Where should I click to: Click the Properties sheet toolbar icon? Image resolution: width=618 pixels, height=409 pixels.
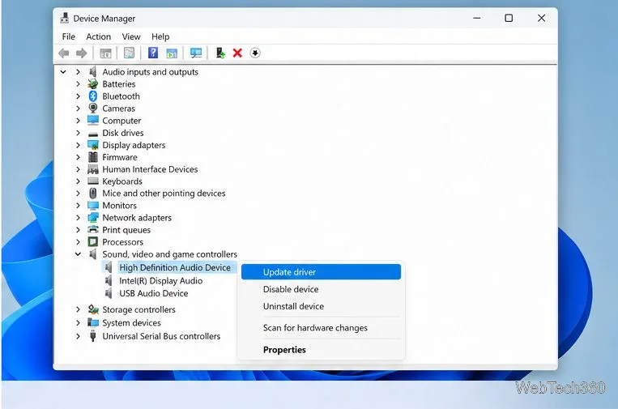coord(130,53)
